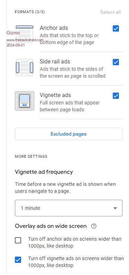129x275 pixels.
Task: Select the Vignette ads preview icon
Action: (25, 101)
